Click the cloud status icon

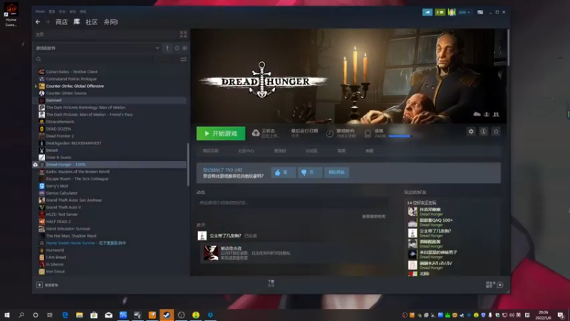256,133
